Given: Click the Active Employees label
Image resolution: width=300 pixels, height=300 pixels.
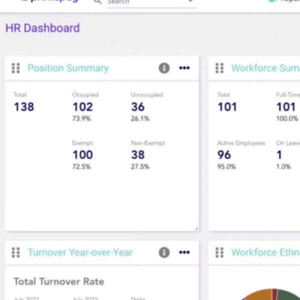Looking at the screenshot, I should coord(241,143).
